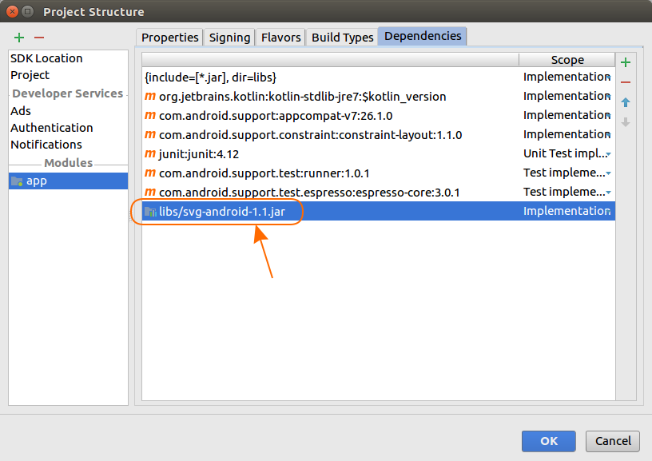Remove selected dependency with red minus

(x=626, y=82)
